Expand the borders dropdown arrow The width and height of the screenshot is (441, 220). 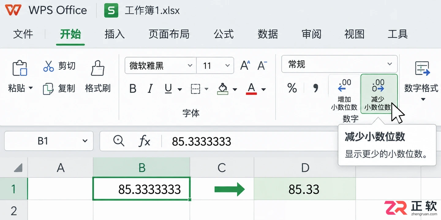tap(206, 89)
